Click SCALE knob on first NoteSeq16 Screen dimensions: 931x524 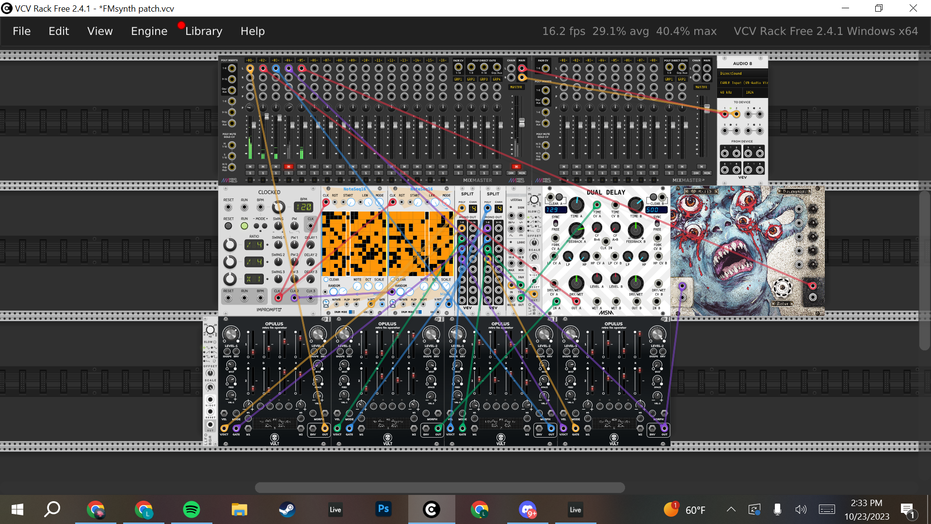pyautogui.click(x=379, y=287)
